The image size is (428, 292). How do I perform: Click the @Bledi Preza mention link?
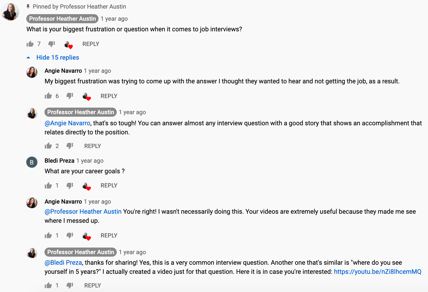(x=63, y=262)
